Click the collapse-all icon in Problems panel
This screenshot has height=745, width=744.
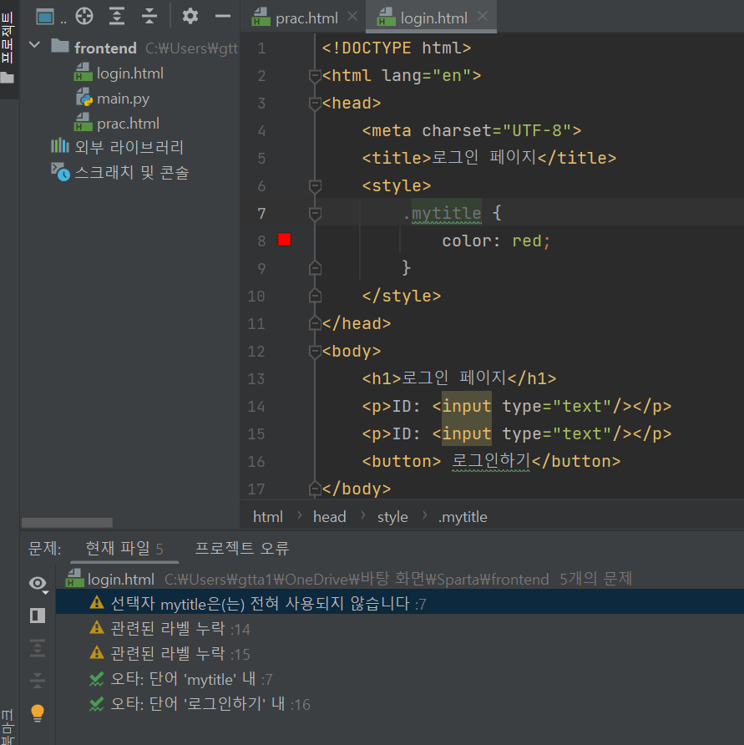pyautogui.click(x=38, y=681)
